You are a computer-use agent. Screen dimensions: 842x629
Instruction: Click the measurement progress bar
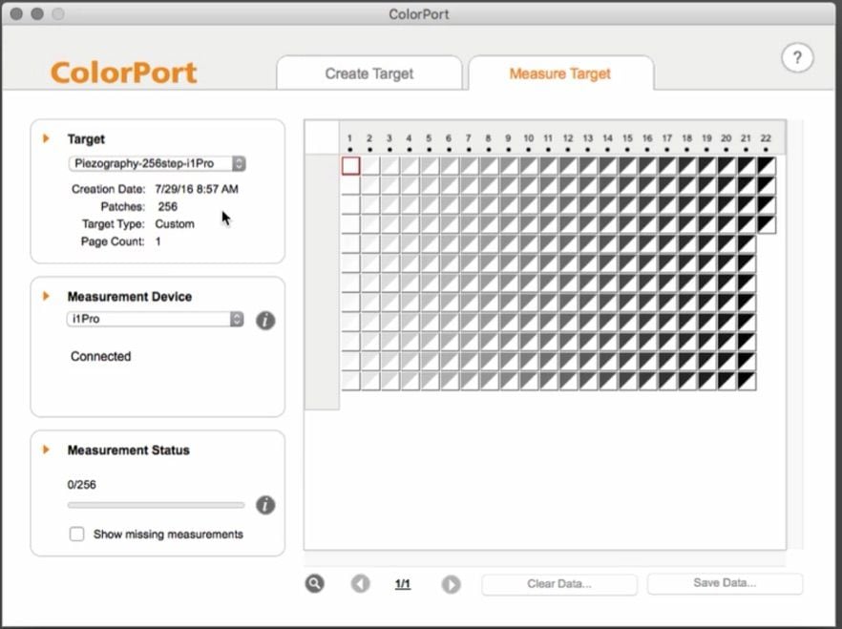pos(156,505)
